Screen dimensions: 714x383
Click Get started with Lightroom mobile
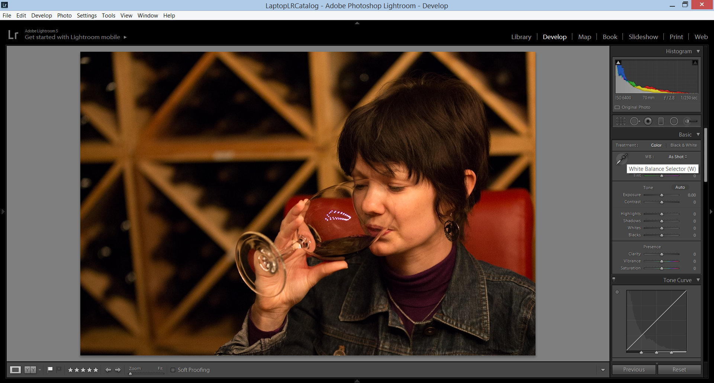(73, 37)
